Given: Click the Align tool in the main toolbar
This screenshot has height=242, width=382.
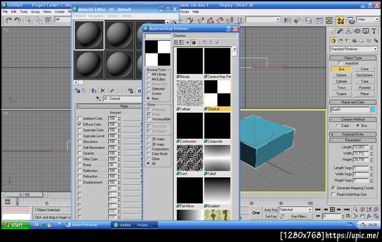Looking at the screenshot, I should click(x=297, y=20).
